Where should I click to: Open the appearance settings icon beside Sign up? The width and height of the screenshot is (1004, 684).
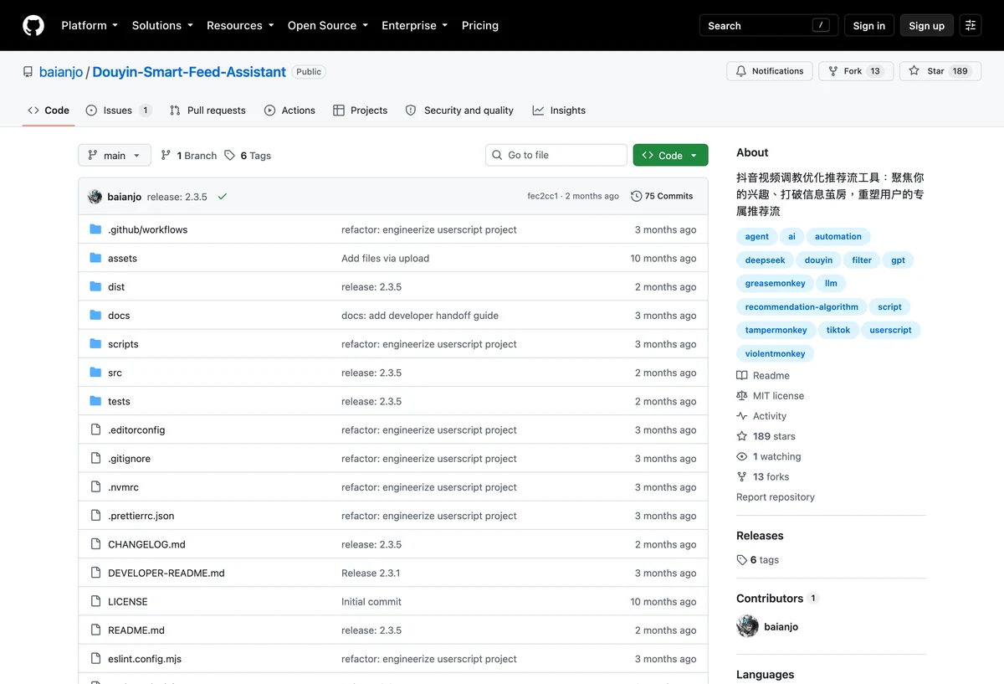point(971,25)
